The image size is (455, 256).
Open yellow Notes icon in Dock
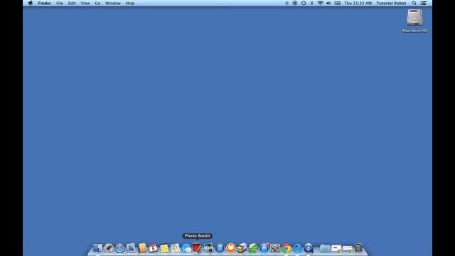[164, 248]
